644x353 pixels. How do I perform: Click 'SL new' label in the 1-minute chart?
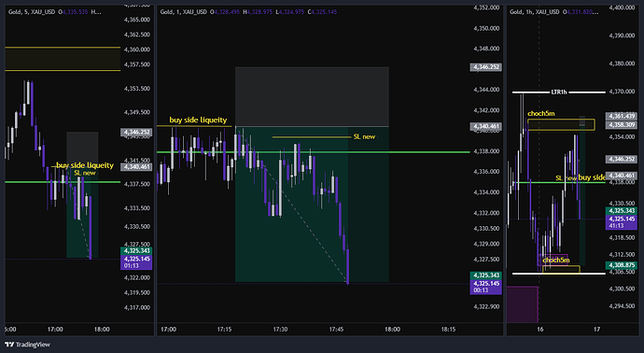(364, 137)
